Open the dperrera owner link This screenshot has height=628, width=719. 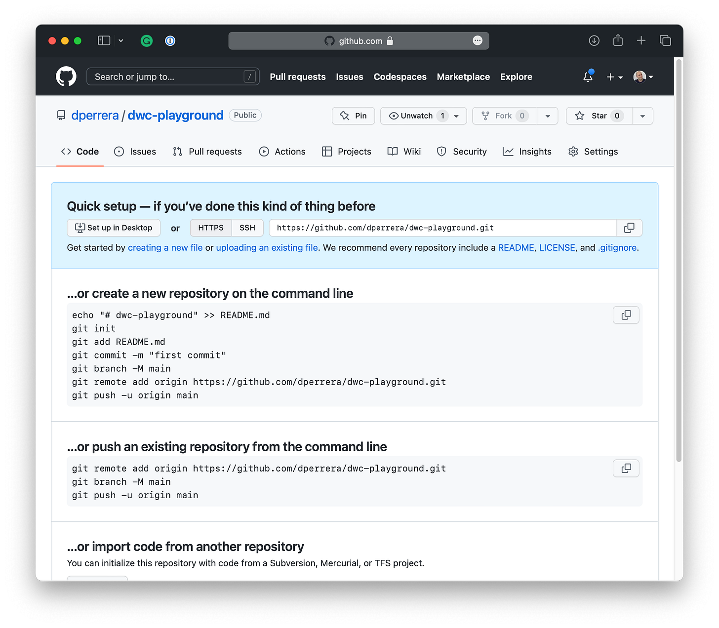pyautogui.click(x=95, y=116)
